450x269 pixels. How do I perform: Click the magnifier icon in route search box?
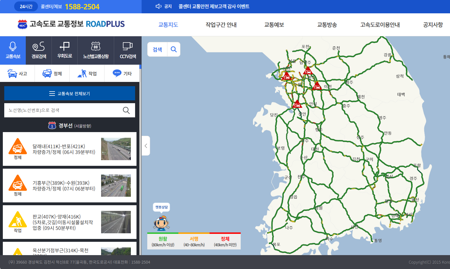coord(126,110)
